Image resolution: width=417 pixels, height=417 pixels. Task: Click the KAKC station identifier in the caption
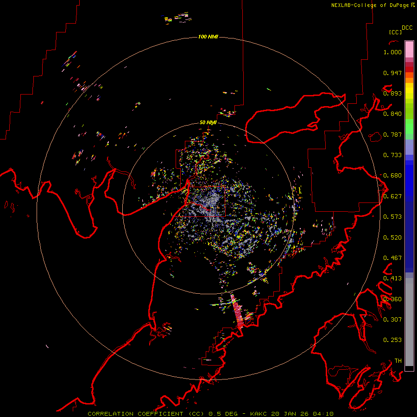tap(259, 414)
